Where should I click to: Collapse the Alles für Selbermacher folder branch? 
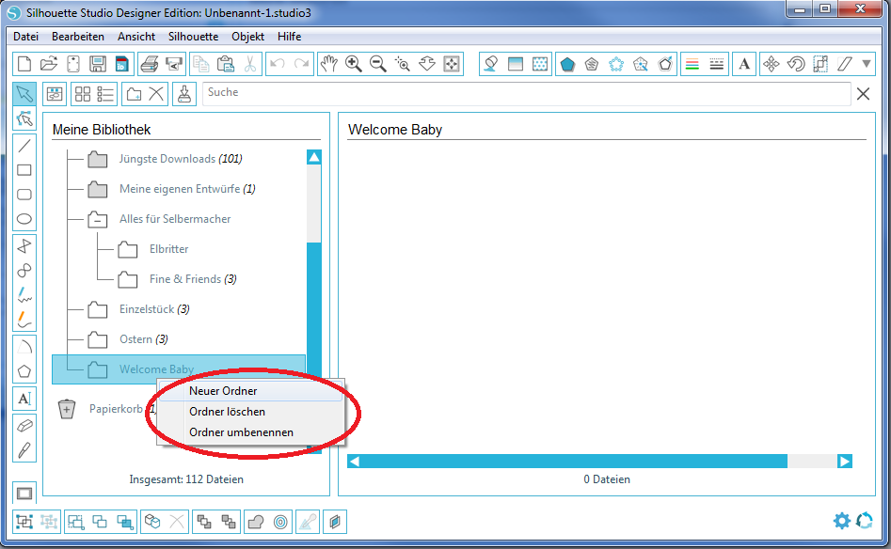tap(96, 218)
